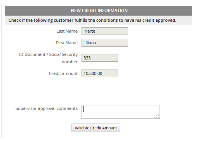Viewport: 198px width, 141px height.
Task: Click the First Name label
Action: (x=67, y=43)
